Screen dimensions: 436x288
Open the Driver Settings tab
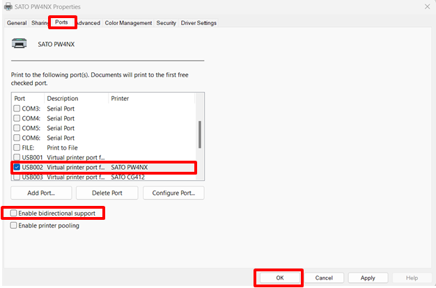tap(198, 23)
